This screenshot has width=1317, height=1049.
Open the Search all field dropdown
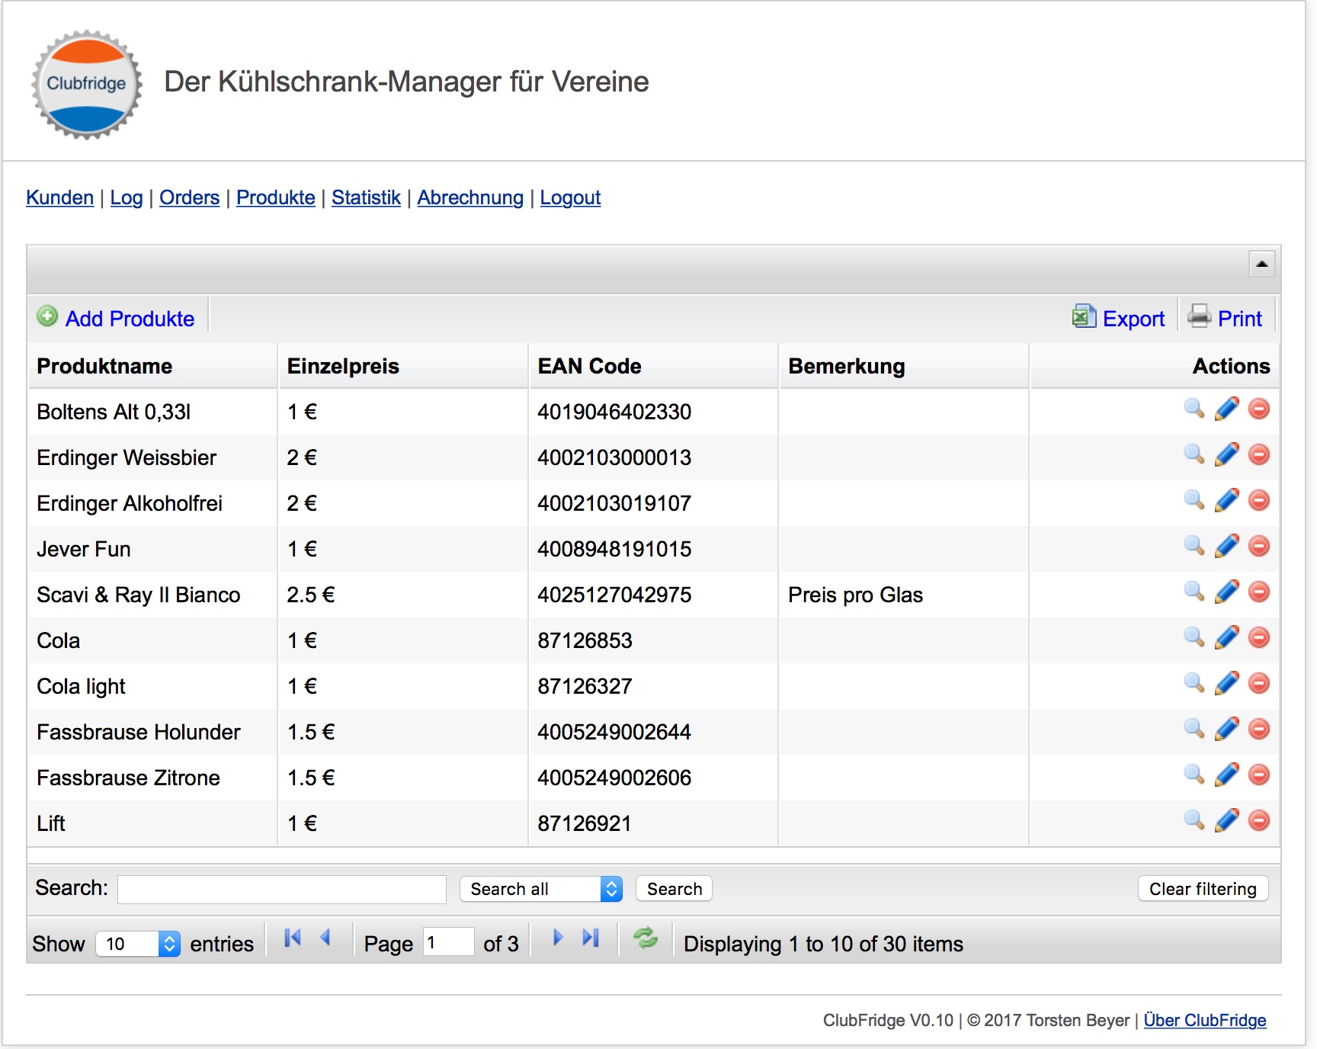pos(541,889)
